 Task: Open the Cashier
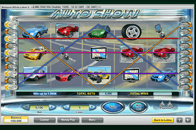click(x=44, y=120)
